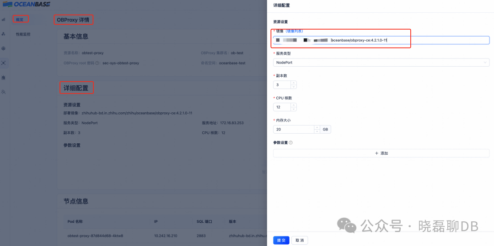Viewport: 494px width, 246px height.
Task: Click the SQL 端口 column header
Action: [204, 221]
